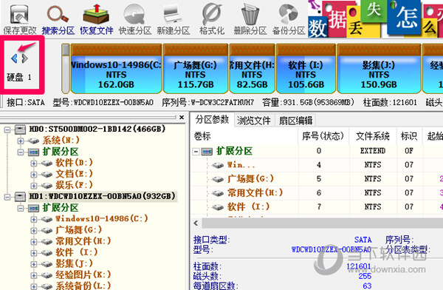Viewport: 443px width, 290px height.
Task: Select HD1:WDCWD10EZEX-00BN5A0(932GB) disk in tree
Action: point(103,196)
